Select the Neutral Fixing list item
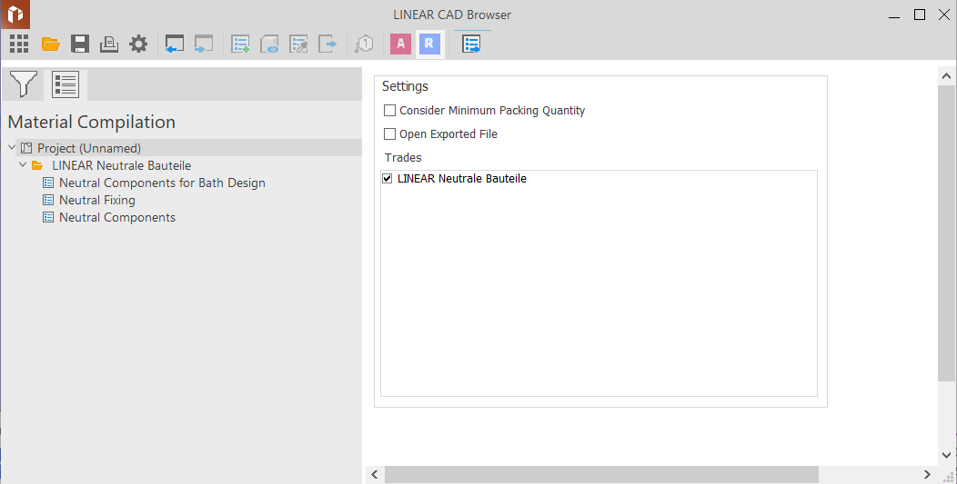 [97, 200]
